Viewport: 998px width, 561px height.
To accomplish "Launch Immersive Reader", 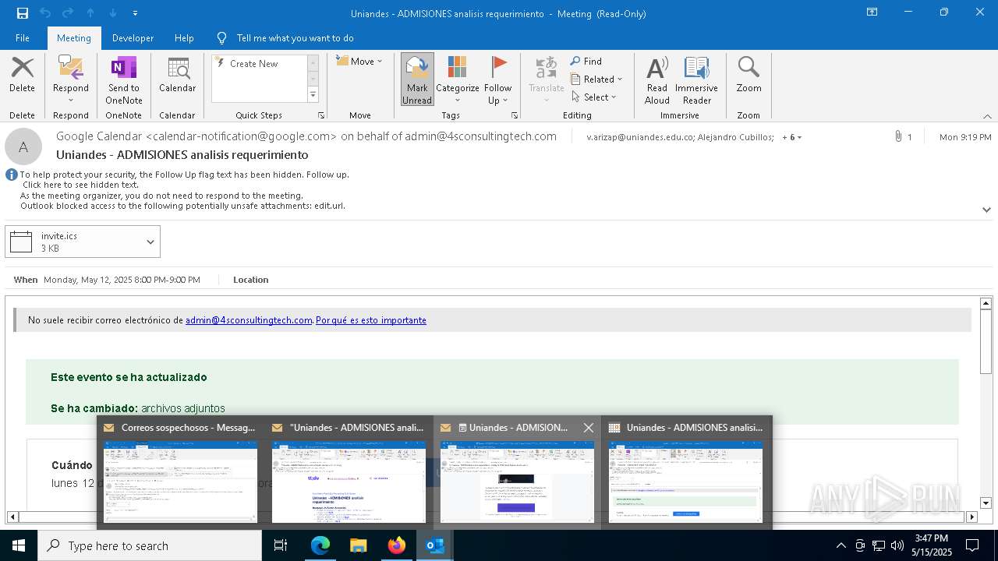I will pyautogui.click(x=696, y=80).
